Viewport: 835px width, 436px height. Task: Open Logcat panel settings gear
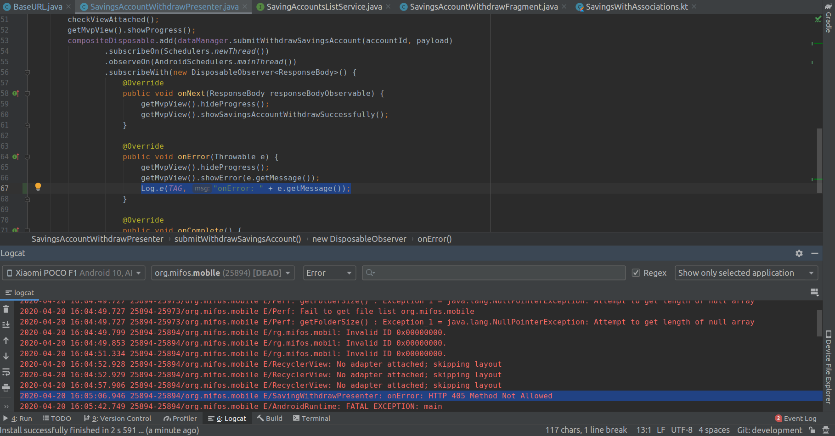pyautogui.click(x=799, y=253)
